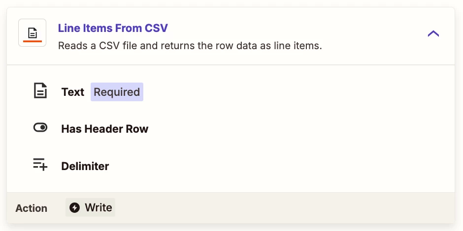Click the empty footer bar right of Write
The height and width of the screenshot is (231, 463).
tap(284, 208)
